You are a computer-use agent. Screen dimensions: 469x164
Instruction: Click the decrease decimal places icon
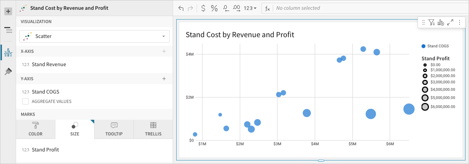[x=226, y=8]
